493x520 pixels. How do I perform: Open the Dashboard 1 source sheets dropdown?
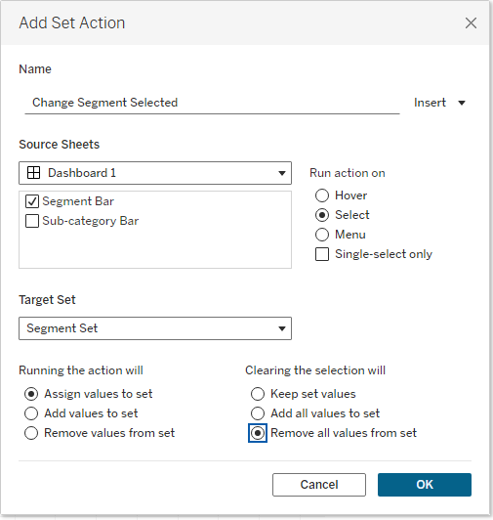(x=155, y=173)
